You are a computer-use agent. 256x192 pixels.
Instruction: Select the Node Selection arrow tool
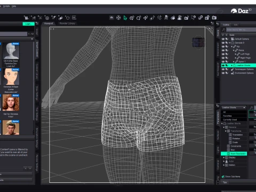(125, 18)
